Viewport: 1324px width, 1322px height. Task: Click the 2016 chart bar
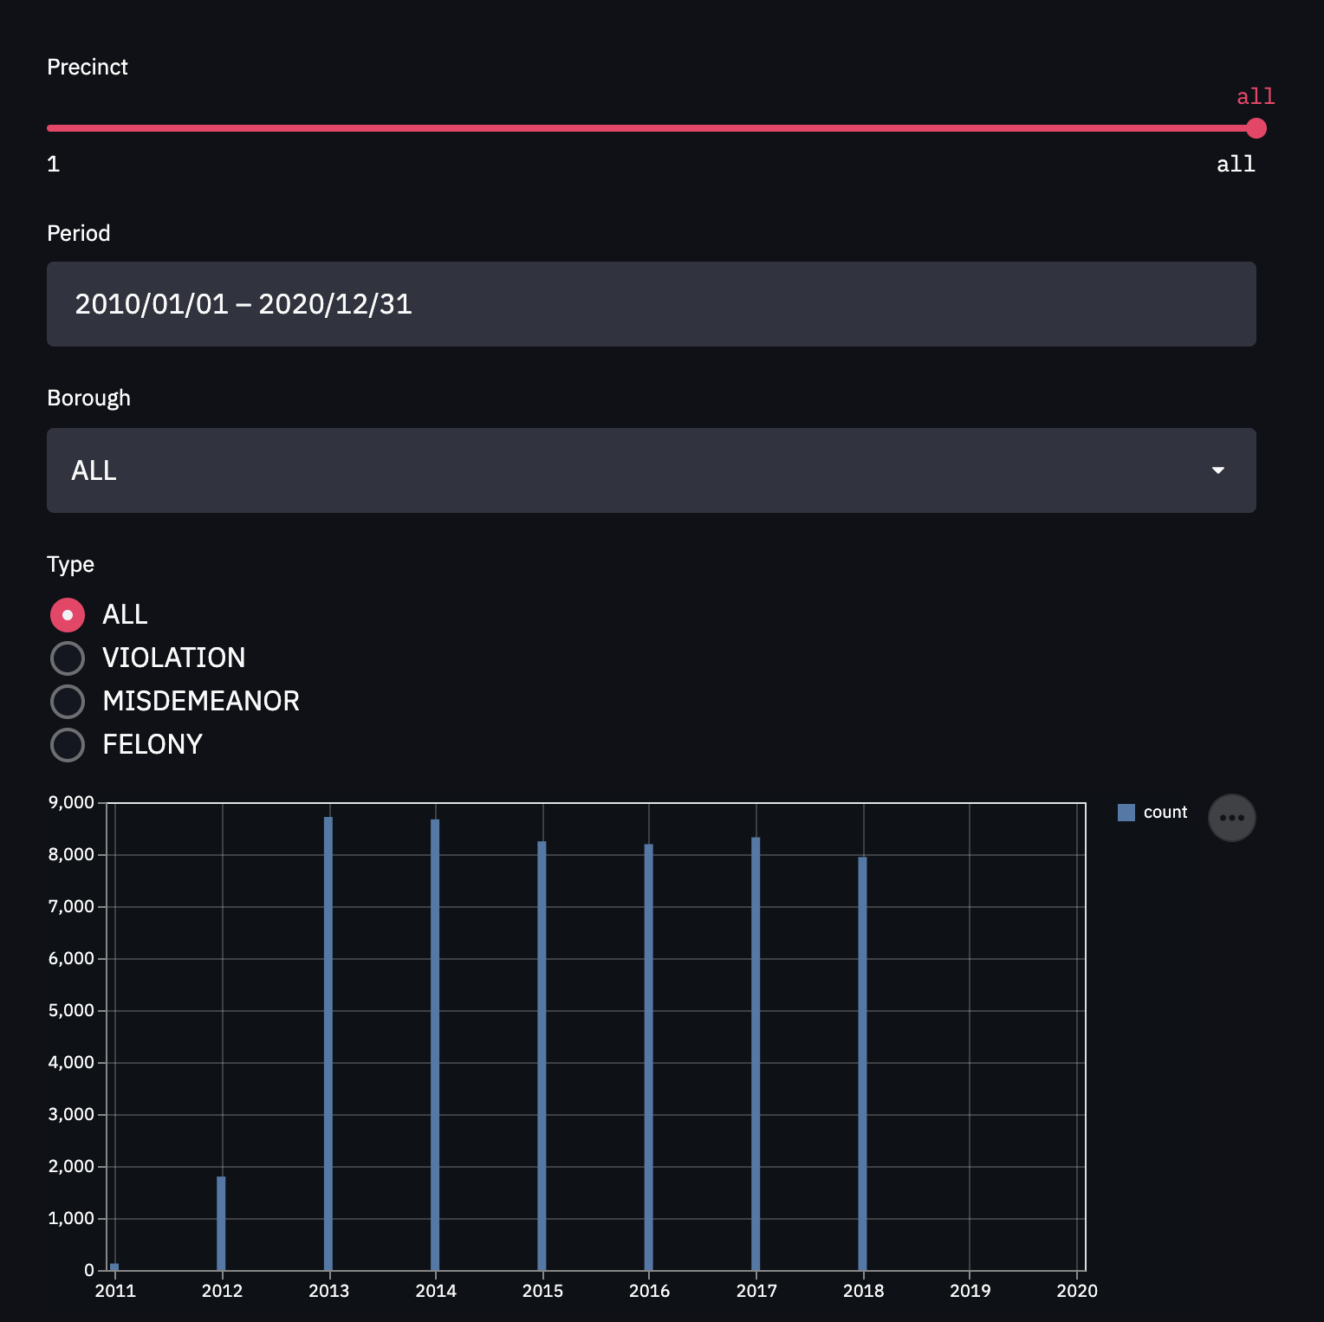point(648,1055)
